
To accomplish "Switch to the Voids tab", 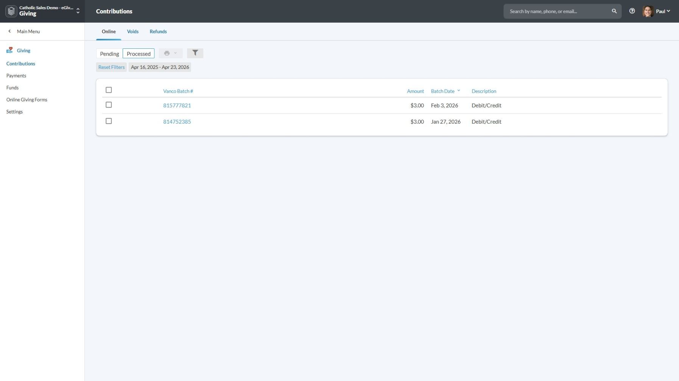I will [132, 32].
